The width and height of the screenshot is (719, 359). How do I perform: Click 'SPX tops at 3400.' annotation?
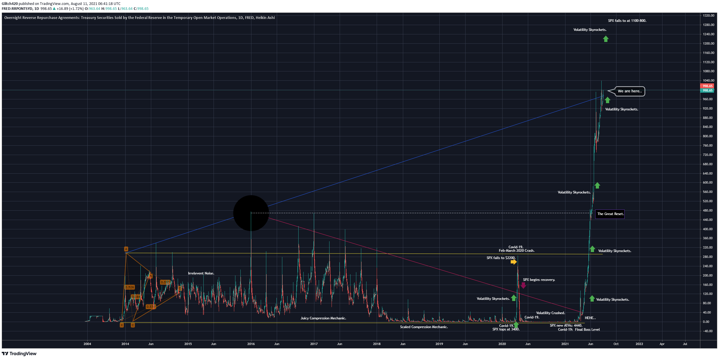[506, 329]
